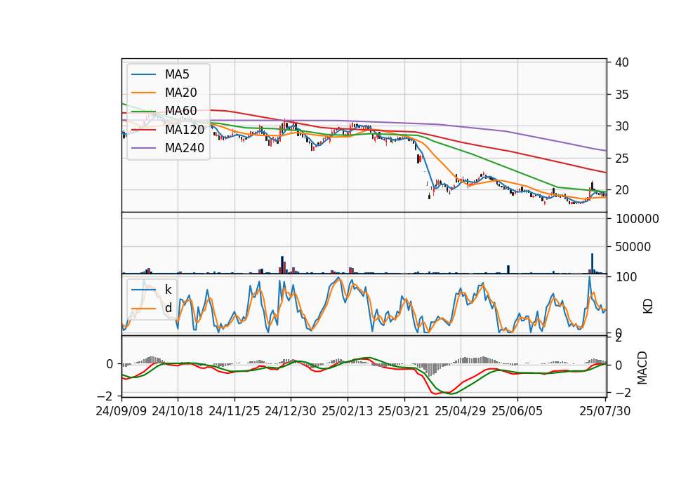
Task: Click the tallest volume bar near 25/07/30
Action: click(x=592, y=263)
